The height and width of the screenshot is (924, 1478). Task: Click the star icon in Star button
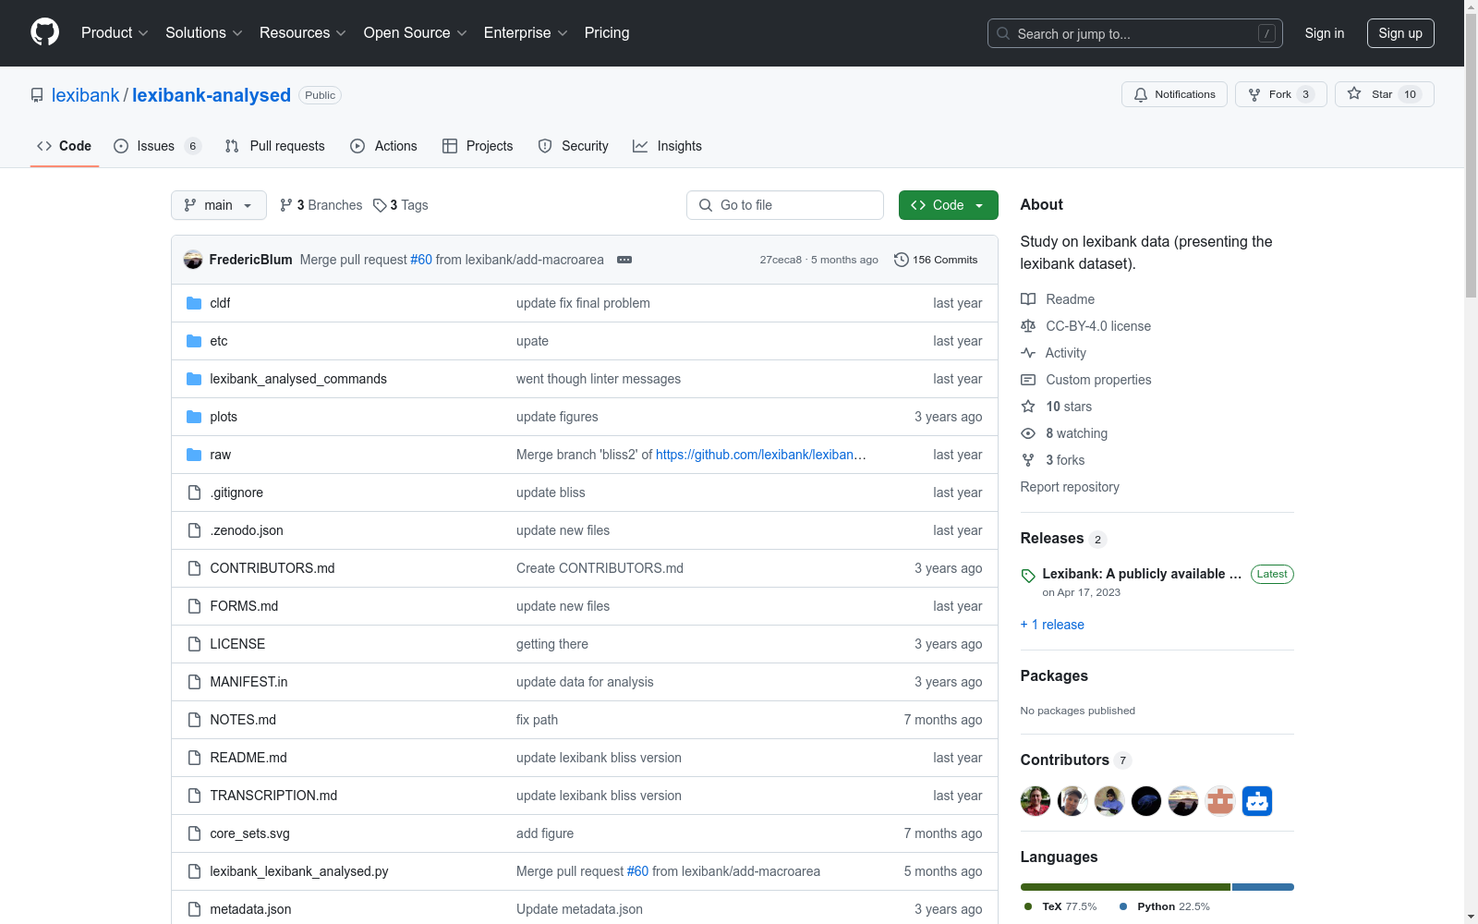point(1354,93)
